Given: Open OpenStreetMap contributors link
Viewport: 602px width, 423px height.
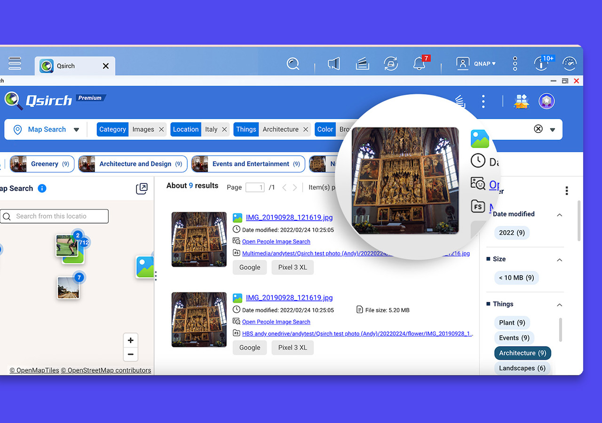Looking at the screenshot, I should tap(106, 370).
